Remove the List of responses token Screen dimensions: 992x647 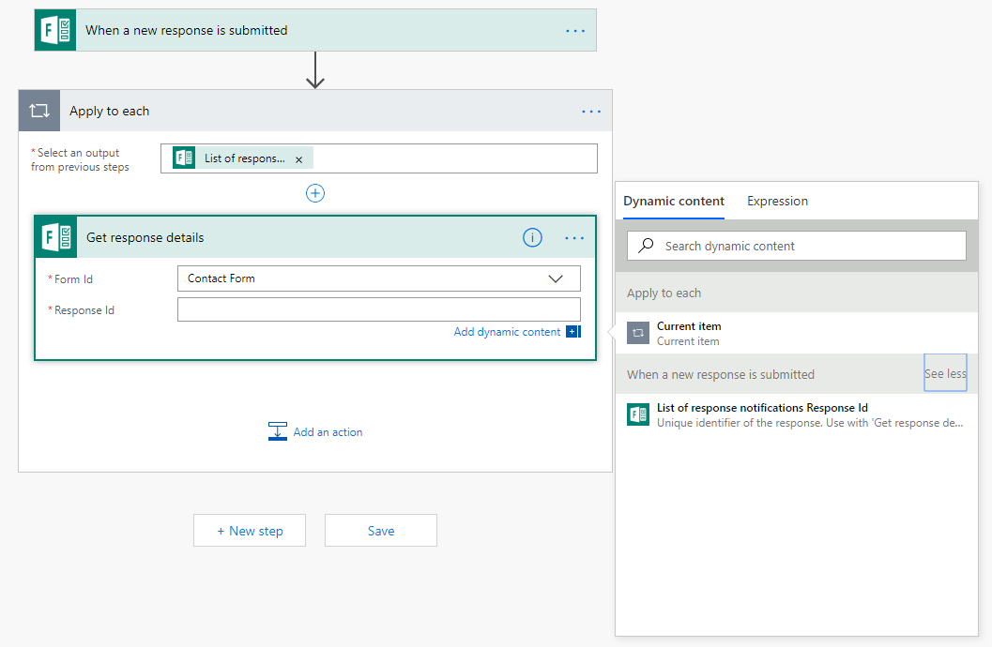[x=299, y=159]
